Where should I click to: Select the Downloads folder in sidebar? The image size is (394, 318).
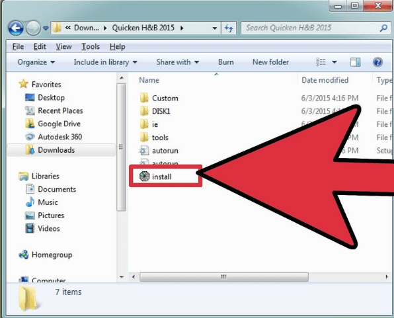pos(56,150)
